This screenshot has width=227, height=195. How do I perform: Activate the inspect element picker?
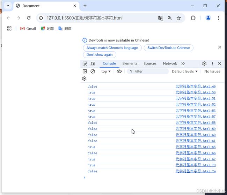pos(85,63)
